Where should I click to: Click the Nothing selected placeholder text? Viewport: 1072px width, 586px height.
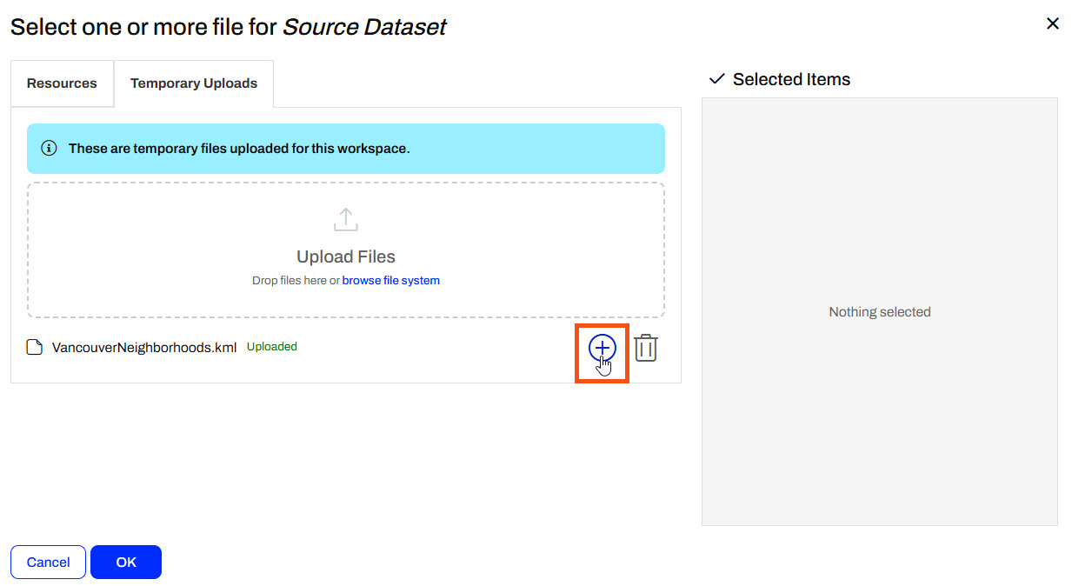click(879, 312)
